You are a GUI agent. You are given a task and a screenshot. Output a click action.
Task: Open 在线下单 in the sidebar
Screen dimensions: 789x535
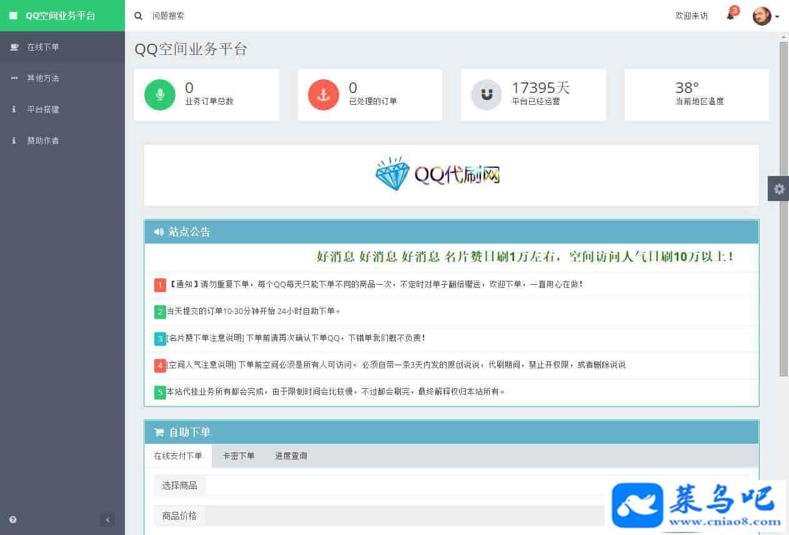[x=43, y=47]
